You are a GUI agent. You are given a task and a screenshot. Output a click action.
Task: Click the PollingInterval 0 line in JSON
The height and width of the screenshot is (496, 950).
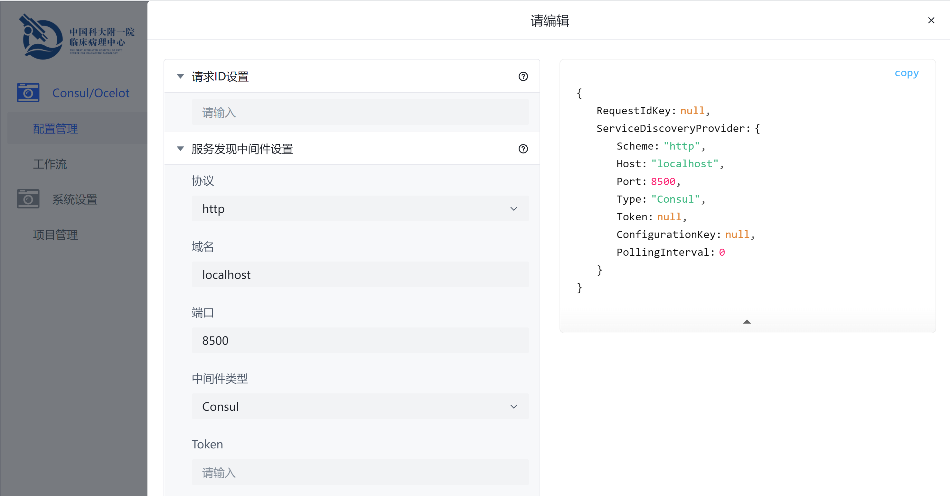tap(671, 252)
